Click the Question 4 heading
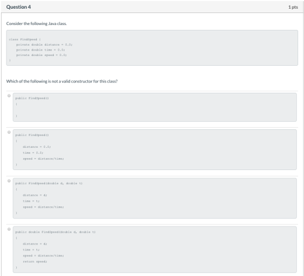Viewport: 304px width, 276px height. click(18, 7)
